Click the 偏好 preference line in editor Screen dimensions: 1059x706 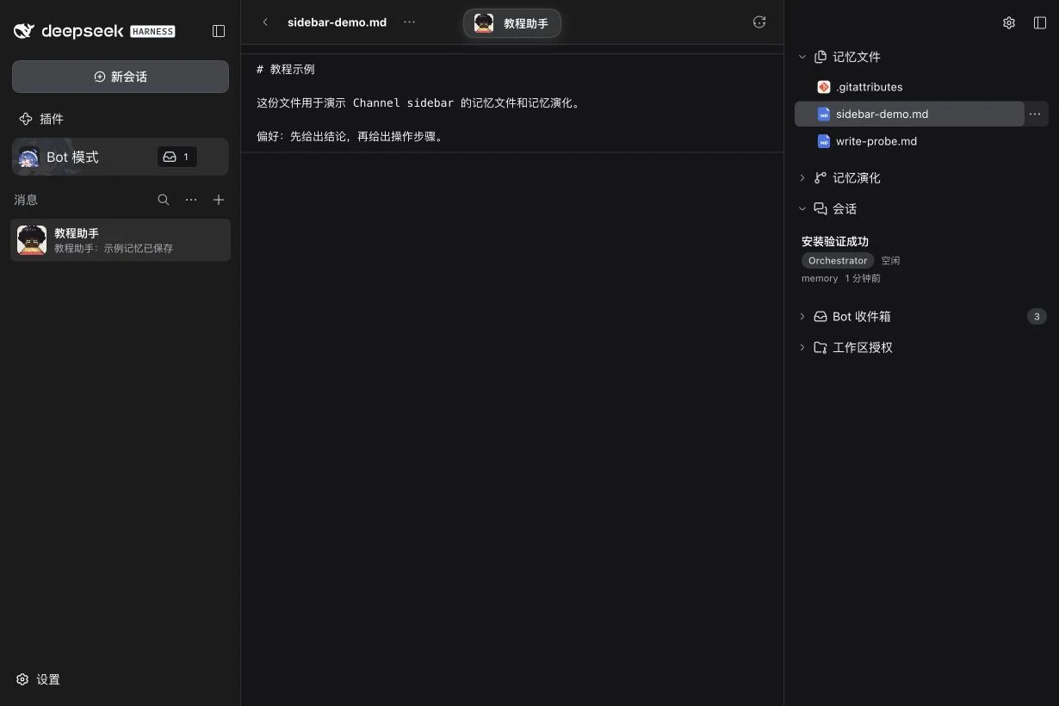pos(351,137)
